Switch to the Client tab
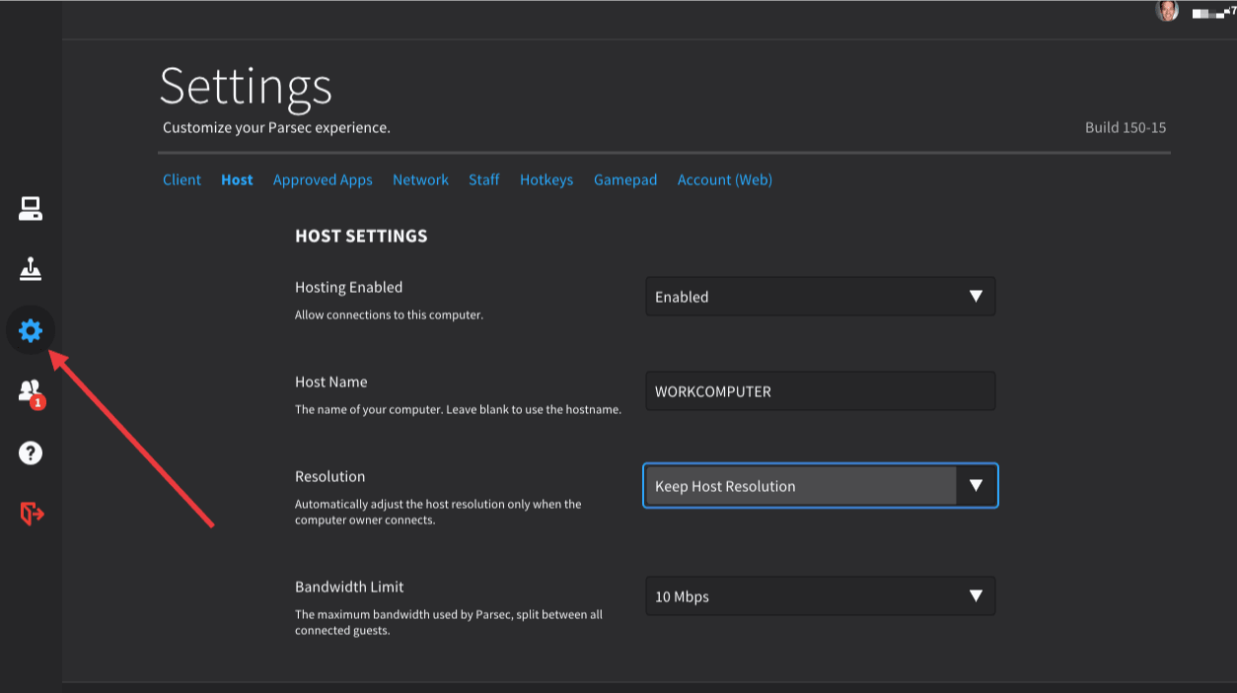Screen dimensions: 1237x693 [182, 179]
